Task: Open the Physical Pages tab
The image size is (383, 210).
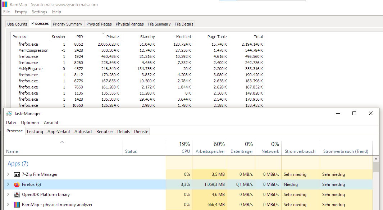Action: tap(99, 24)
